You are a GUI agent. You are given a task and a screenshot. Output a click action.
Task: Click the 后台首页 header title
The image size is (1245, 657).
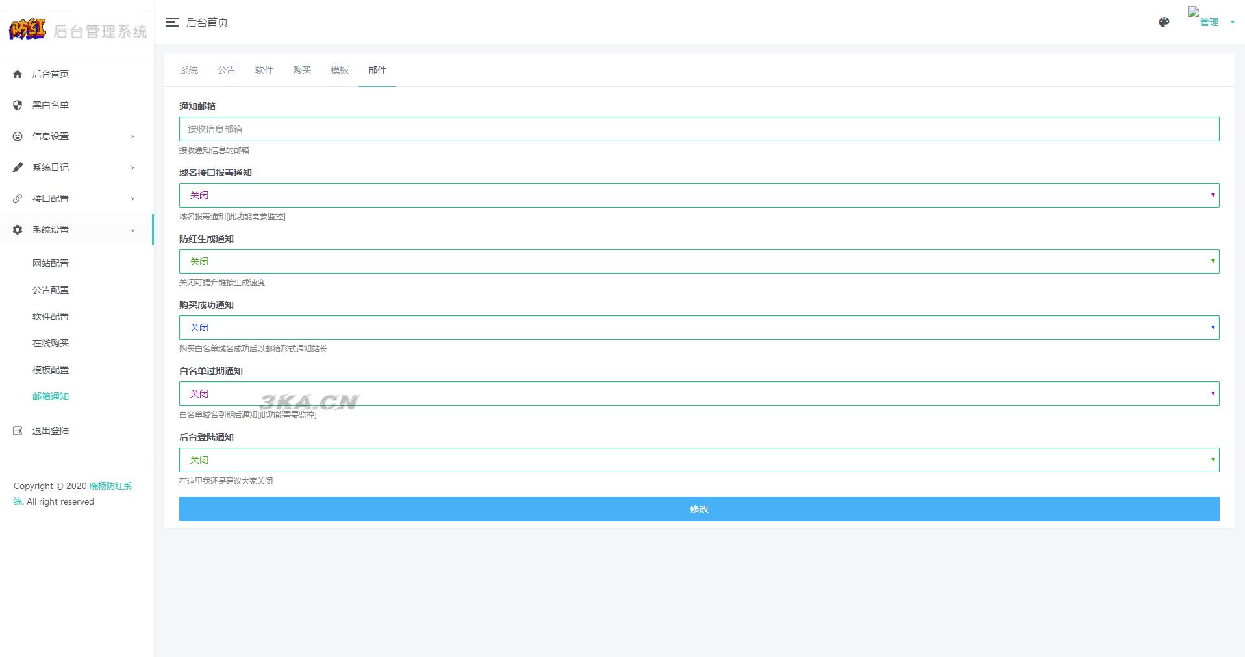[x=207, y=22]
